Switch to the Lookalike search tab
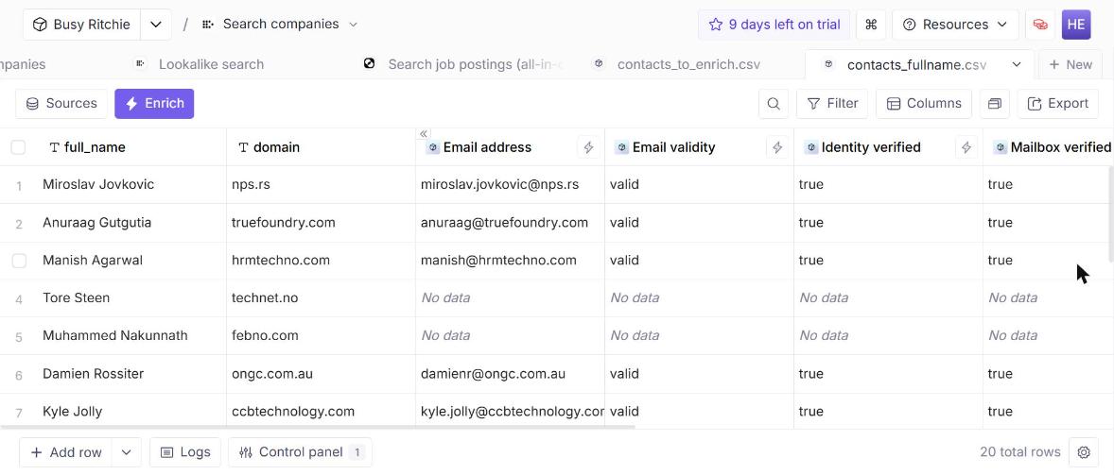 (x=200, y=64)
